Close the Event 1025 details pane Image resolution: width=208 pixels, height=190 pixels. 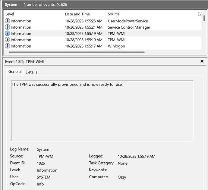pos(202,61)
